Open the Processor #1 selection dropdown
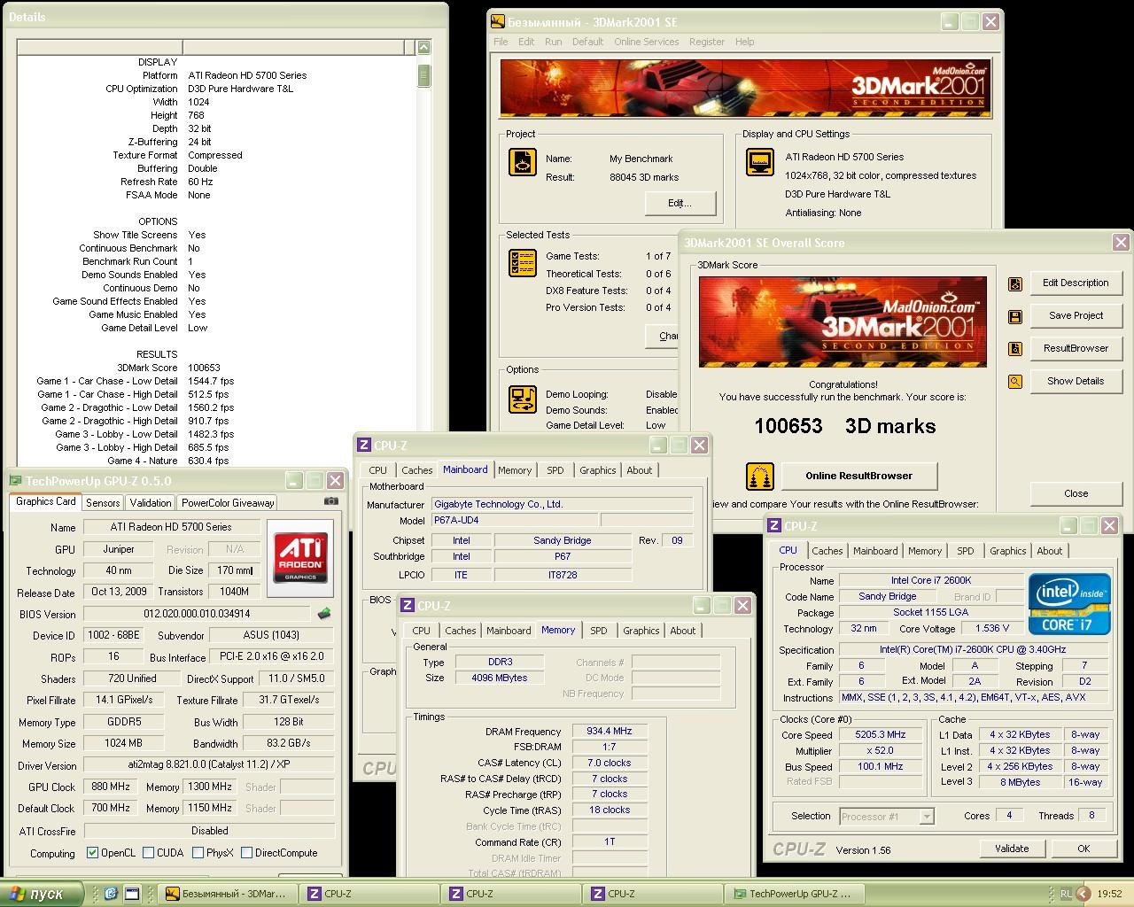 [927, 817]
